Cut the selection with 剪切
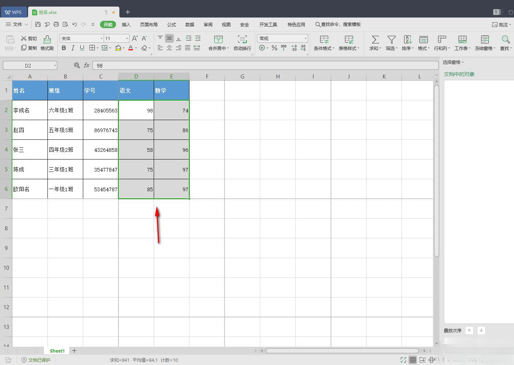514x365 pixels. (x=29, y=38)
